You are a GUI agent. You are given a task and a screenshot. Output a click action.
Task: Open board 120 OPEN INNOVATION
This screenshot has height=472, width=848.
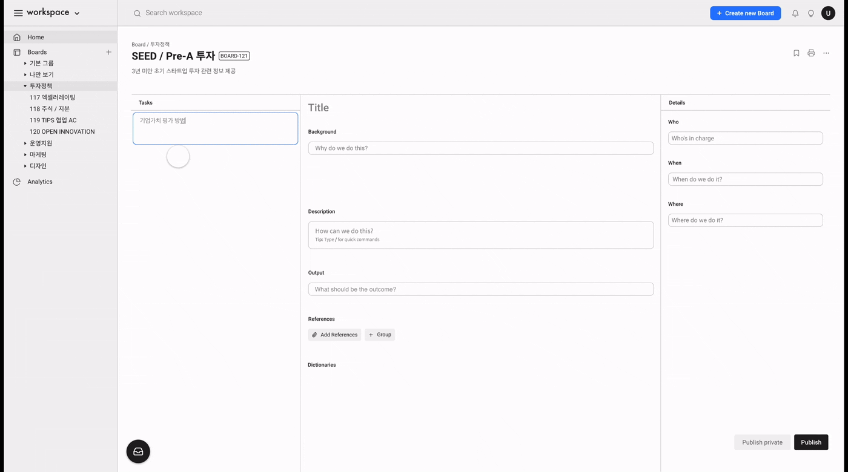pos(62,131)
